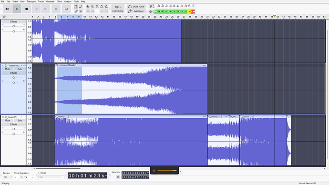Select the Multi-tool asterisk icon

pyautogui.click(x=81, y=11)
